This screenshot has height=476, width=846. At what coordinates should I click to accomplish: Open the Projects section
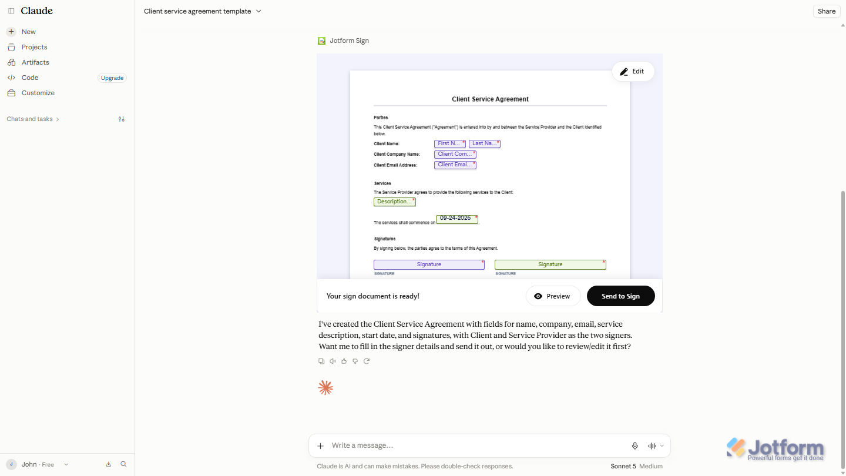[x=34, y=47]
